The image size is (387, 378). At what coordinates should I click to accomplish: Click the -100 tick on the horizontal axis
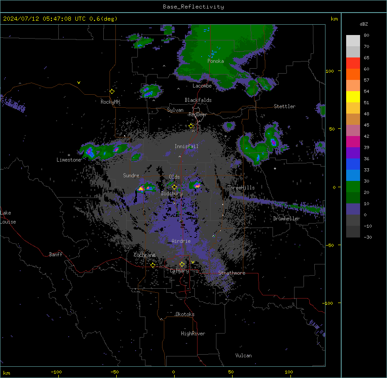pos(57,372)
